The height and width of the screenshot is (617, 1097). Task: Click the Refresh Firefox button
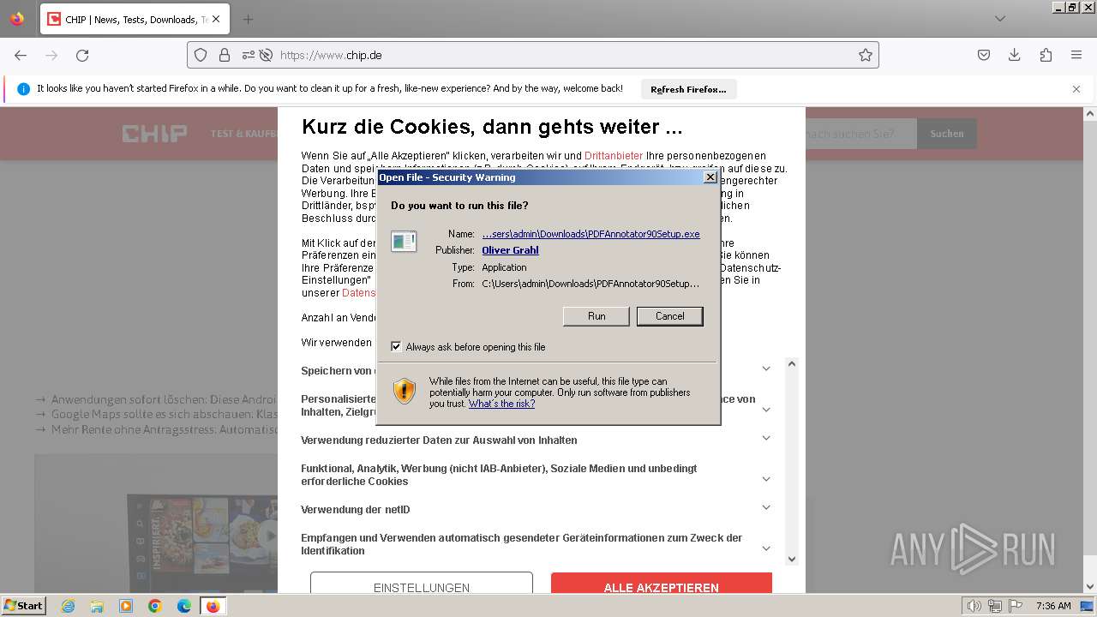click(688, 89)
